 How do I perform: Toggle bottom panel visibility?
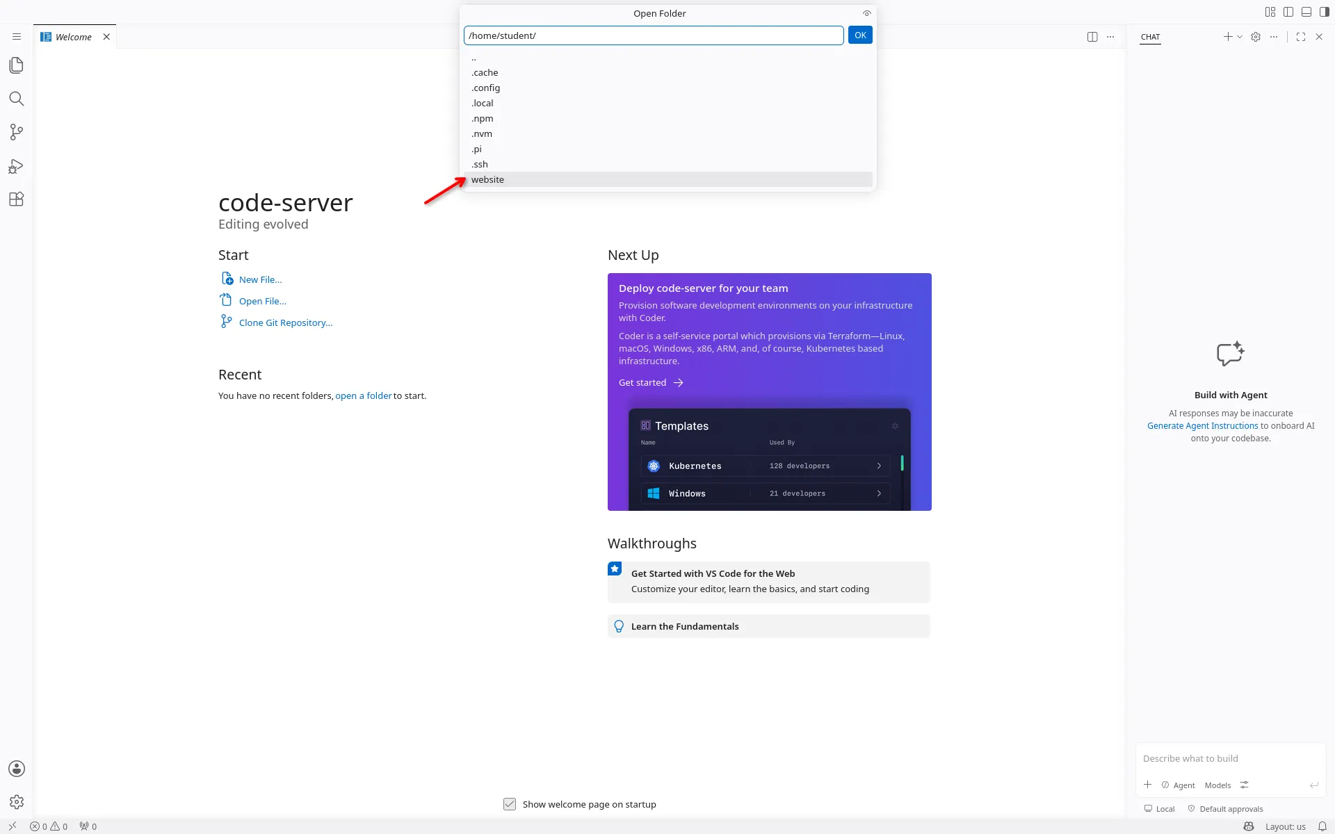click(x=1306, y=12)
